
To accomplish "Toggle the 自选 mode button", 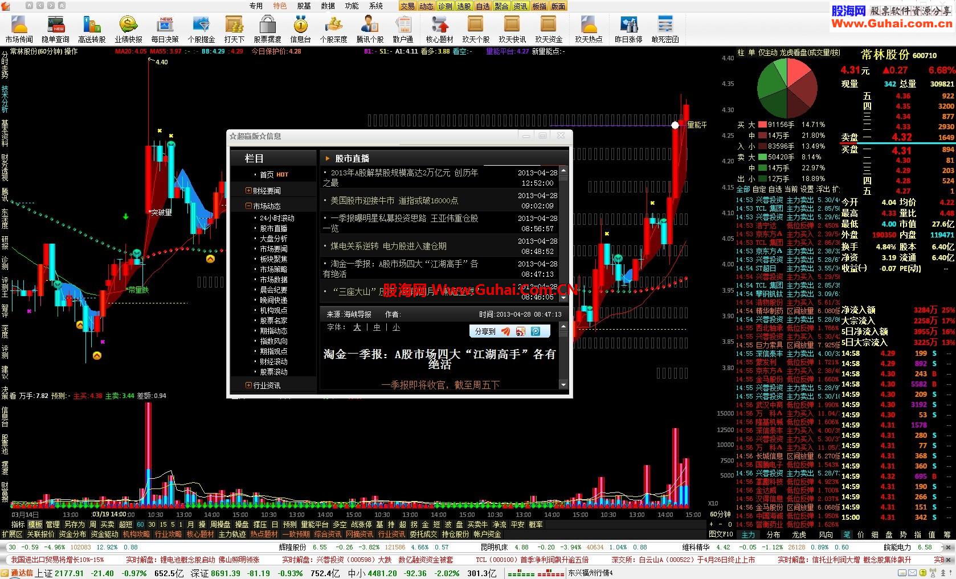I will (x=483, y=6).
